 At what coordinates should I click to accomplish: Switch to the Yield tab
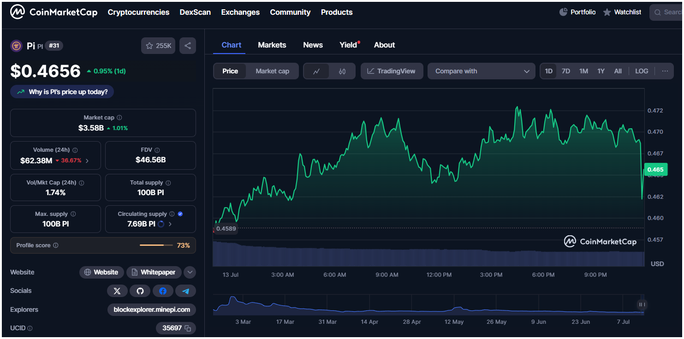coord(349,45)
